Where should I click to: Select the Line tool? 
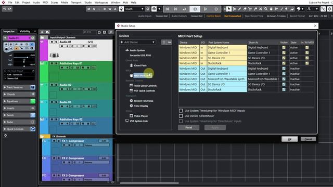[281, 9]
